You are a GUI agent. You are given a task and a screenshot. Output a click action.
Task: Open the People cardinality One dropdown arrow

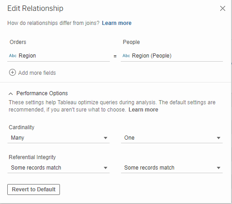(218, 138)
